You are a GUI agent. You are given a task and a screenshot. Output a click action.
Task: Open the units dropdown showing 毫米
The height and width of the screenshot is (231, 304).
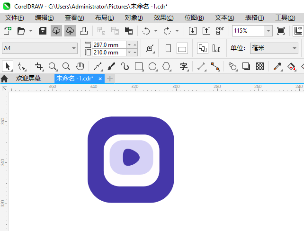[x=274, y=48]
